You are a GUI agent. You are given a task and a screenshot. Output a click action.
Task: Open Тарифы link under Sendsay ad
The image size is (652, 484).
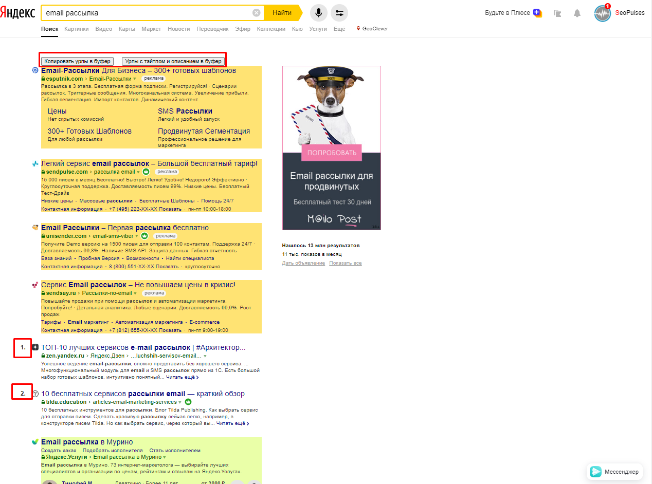coord(51,322)
